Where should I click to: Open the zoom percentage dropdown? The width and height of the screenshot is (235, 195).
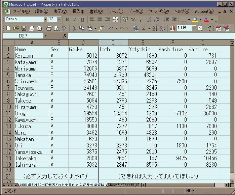coord(194,28)
